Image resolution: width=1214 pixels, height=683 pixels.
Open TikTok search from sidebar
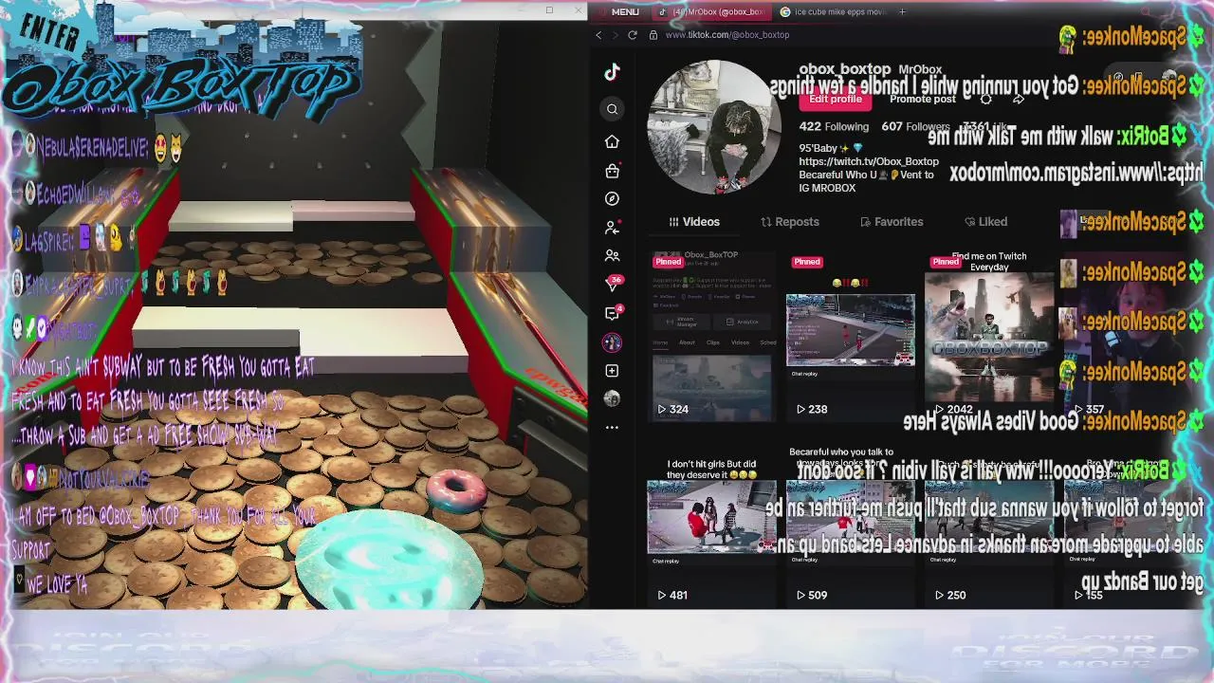tap(612, 109)
